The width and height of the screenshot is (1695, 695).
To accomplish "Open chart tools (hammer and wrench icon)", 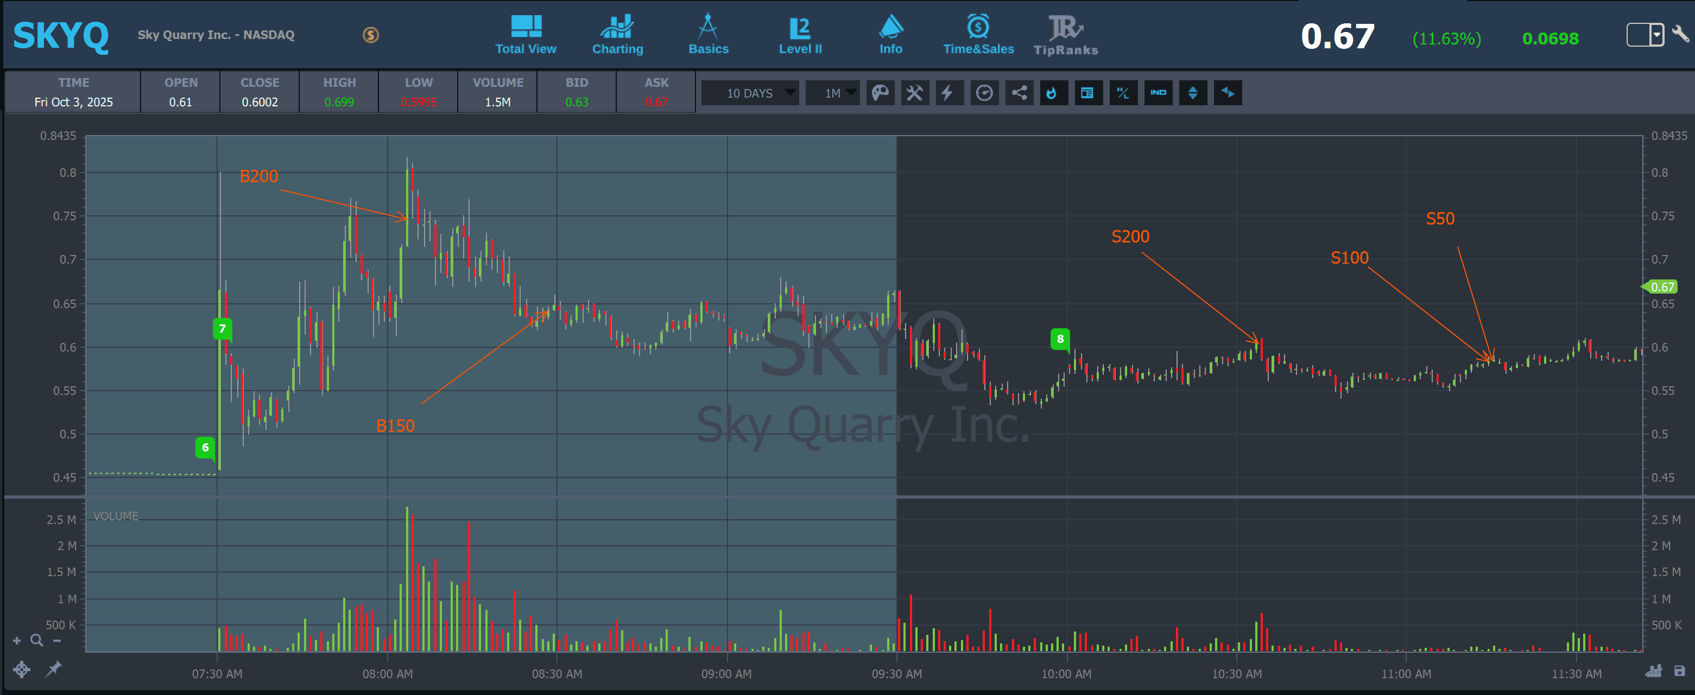I will click(915, 93).
